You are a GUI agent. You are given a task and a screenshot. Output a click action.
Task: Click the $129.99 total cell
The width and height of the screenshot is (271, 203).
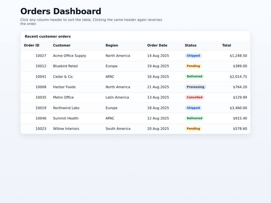tap(235, 97)
